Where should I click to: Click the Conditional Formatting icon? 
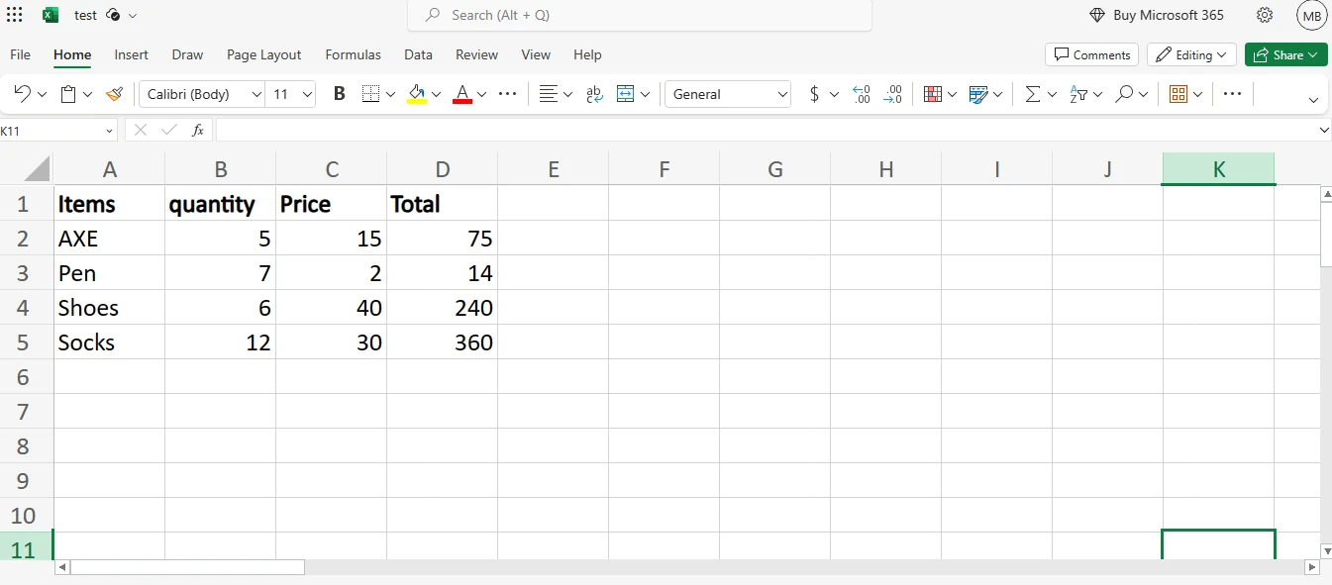pyautogui.click(x=932, y=94)
